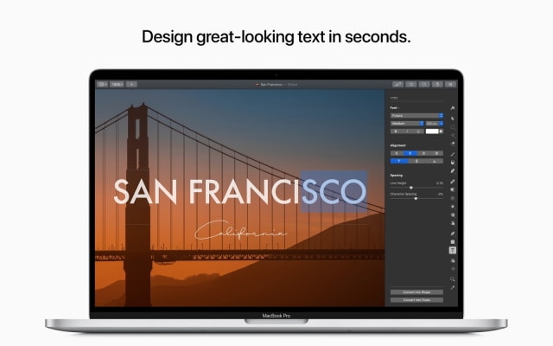The image size is (553, 346).
Task: Open the arrow beside the text color swatch
Action: pos(441,131)
